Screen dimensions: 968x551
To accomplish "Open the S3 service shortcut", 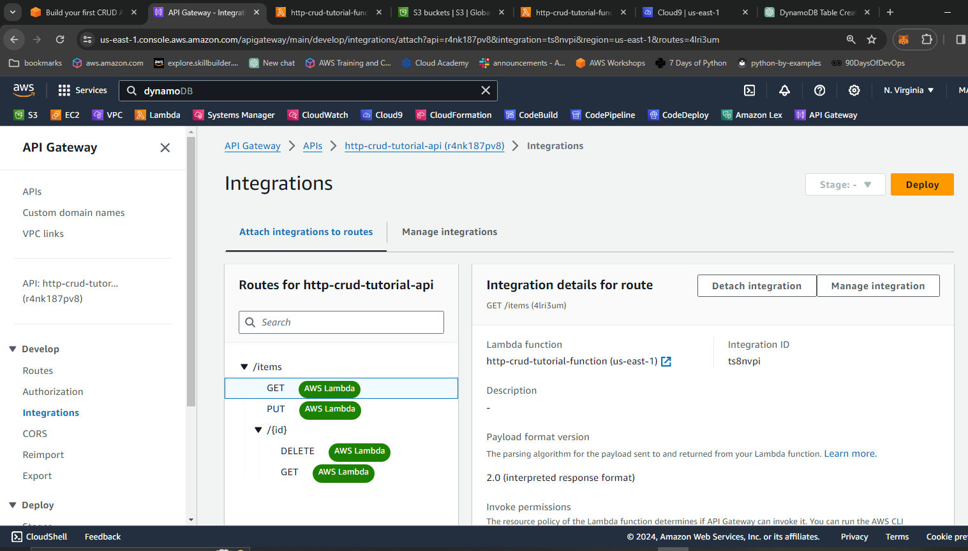I will point(26,115).
